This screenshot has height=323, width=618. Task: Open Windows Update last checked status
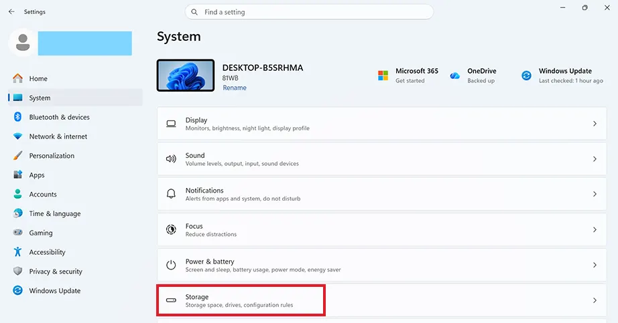click(x=562, y=75)
